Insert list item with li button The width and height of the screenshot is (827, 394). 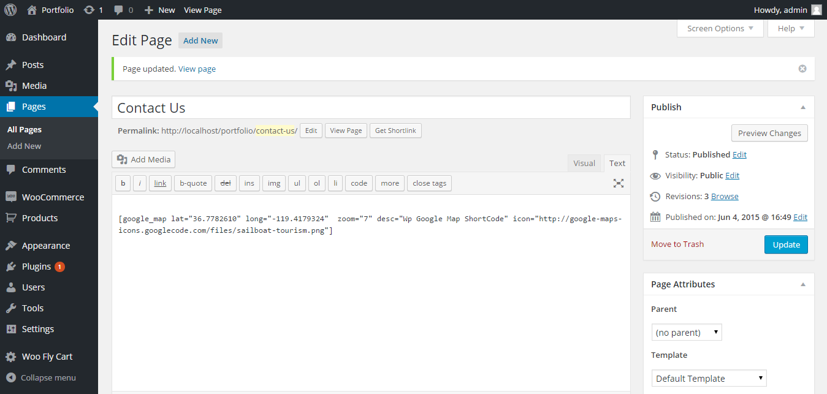tap(335, 183)
